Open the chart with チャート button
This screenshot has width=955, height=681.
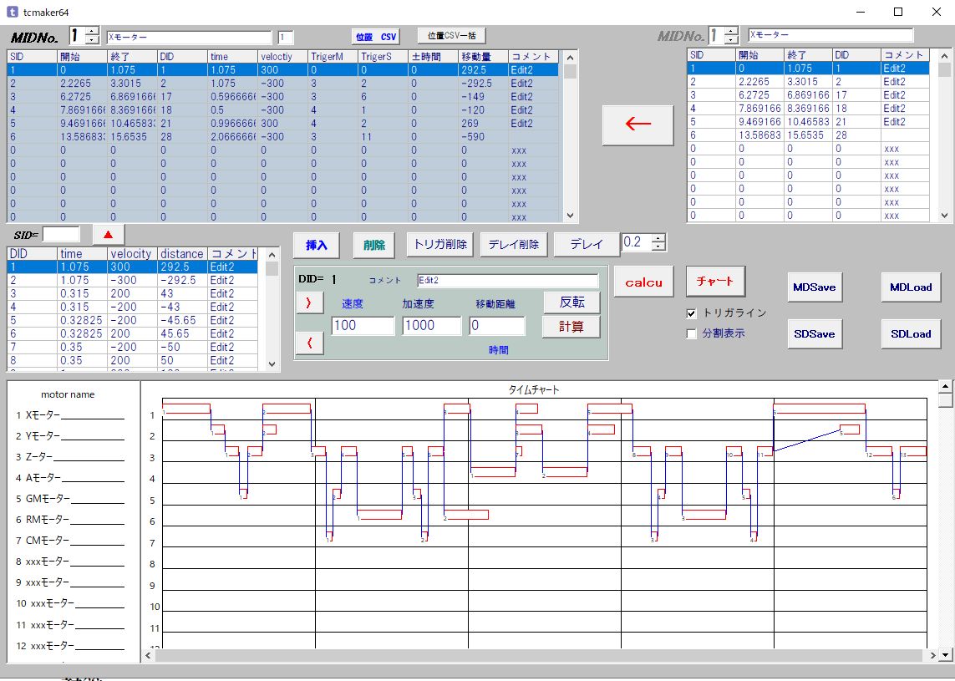click(x=714, y=282)
